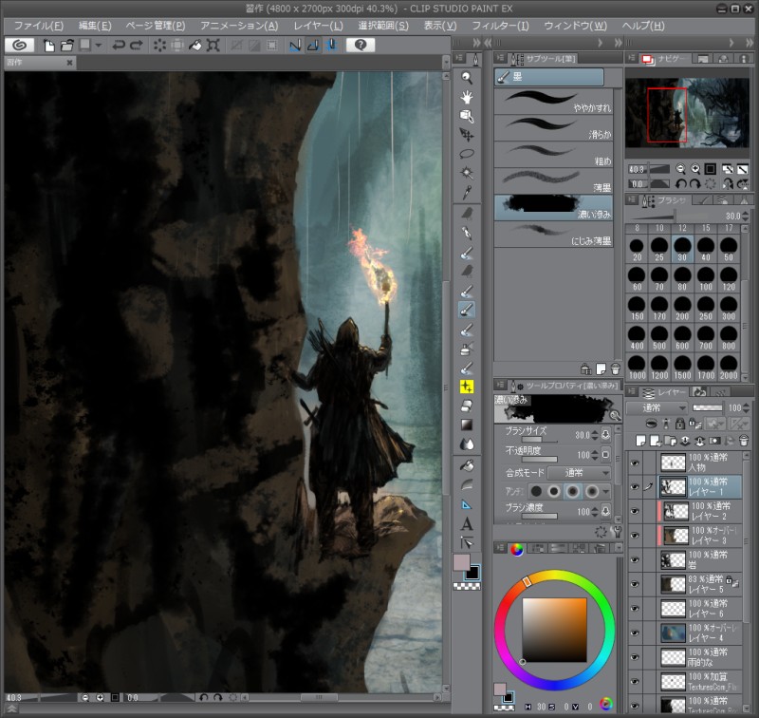This screenshot has height=718, width=759.
Task: Select the Zoom magnifier tool
Action: pyautogui.click(x=467, y=78)
